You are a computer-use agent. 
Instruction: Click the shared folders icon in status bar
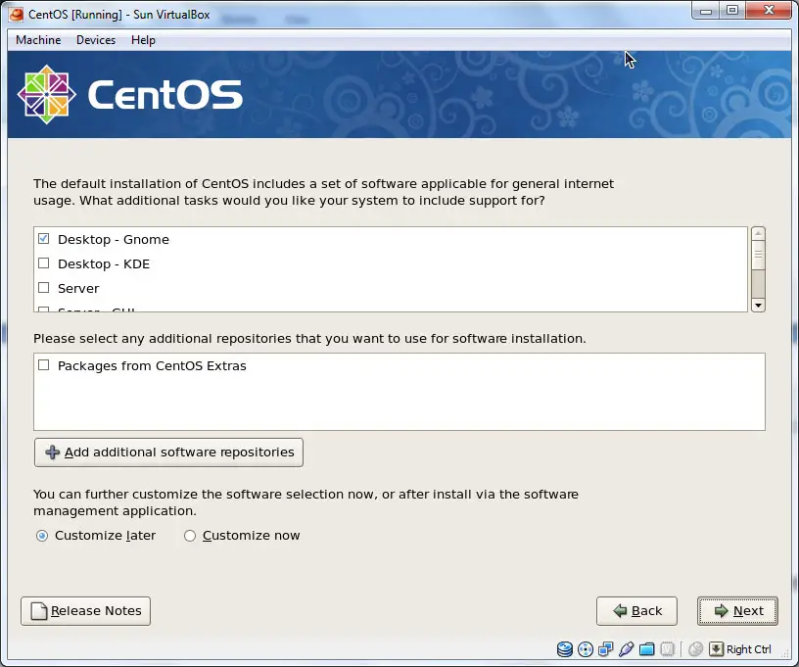pos(647,649)
